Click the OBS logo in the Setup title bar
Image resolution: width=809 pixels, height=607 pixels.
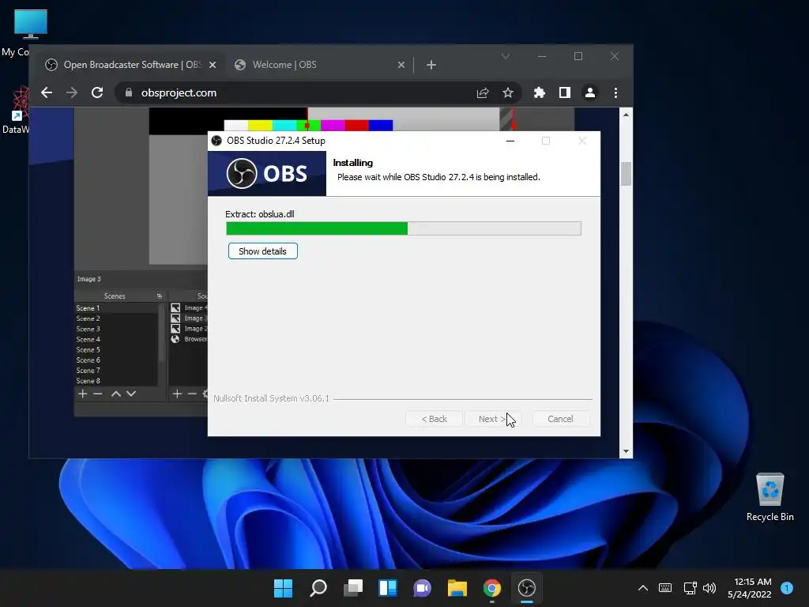[216, 141]
